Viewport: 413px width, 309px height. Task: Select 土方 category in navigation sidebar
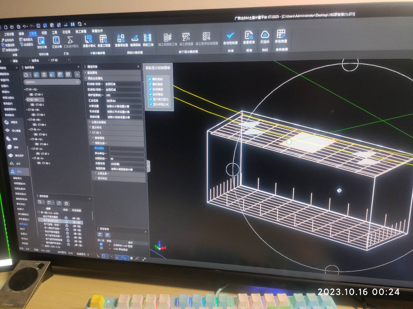tap(15, 164)
